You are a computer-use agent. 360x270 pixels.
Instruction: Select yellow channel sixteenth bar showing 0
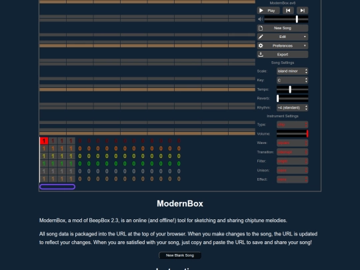179,156
